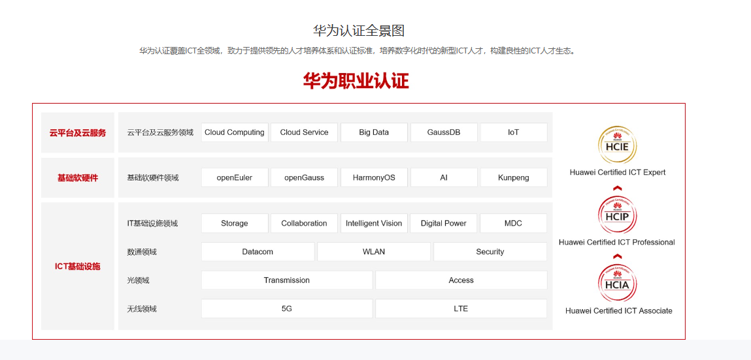This screenshot has height=360, width=751.
Task: Select the Access certification box
Action: pos(461,280)
